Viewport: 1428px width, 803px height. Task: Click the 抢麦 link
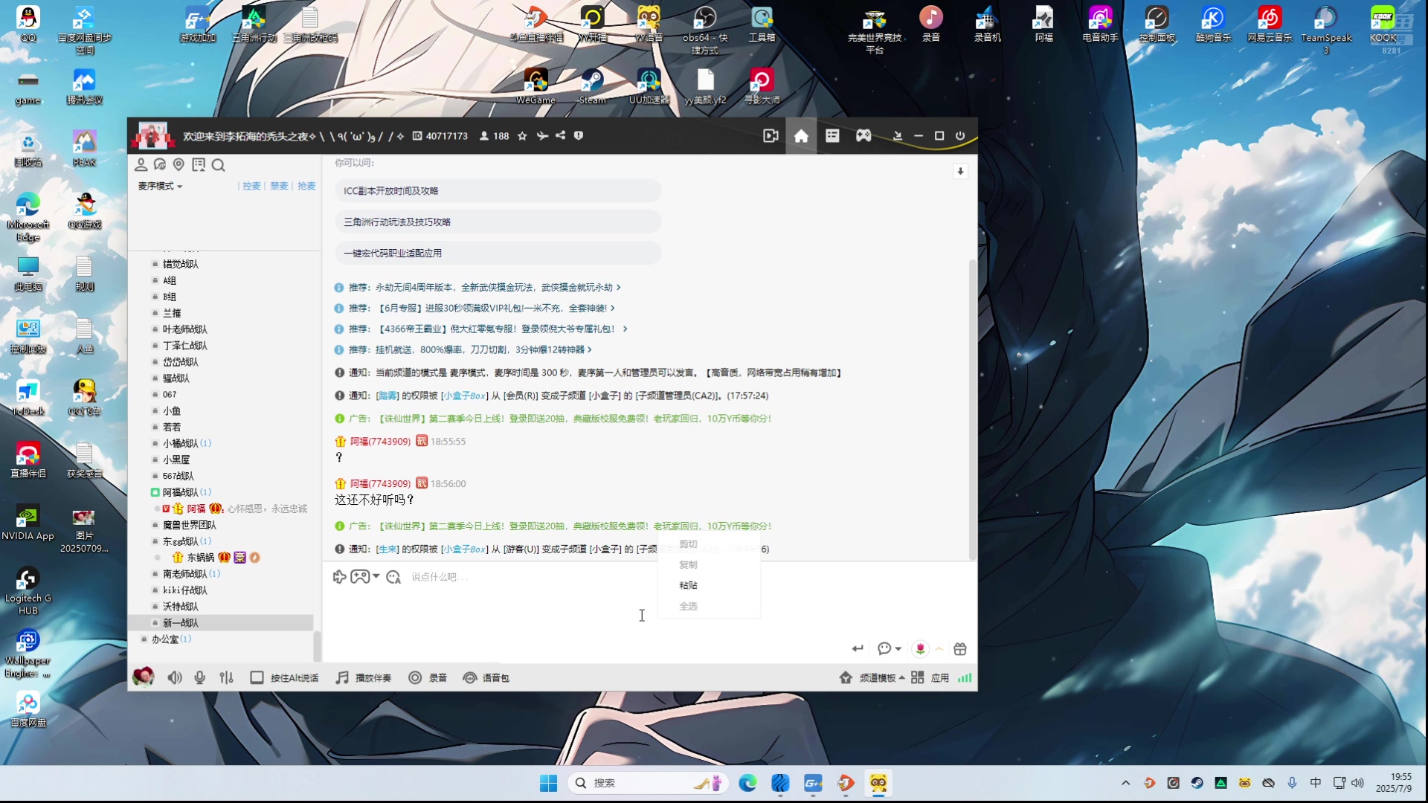click(x=306, y=186)
